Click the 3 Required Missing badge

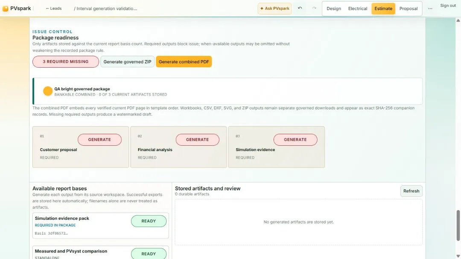pyautogui.click(x=66, y=62)
